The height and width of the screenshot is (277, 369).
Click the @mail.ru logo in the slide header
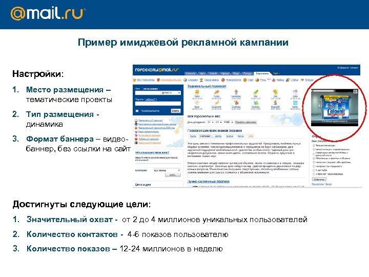tap(48, 13)
